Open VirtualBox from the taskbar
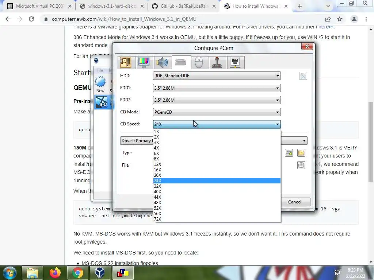Screen dimensions: 374x280 [x=100, y=273]
